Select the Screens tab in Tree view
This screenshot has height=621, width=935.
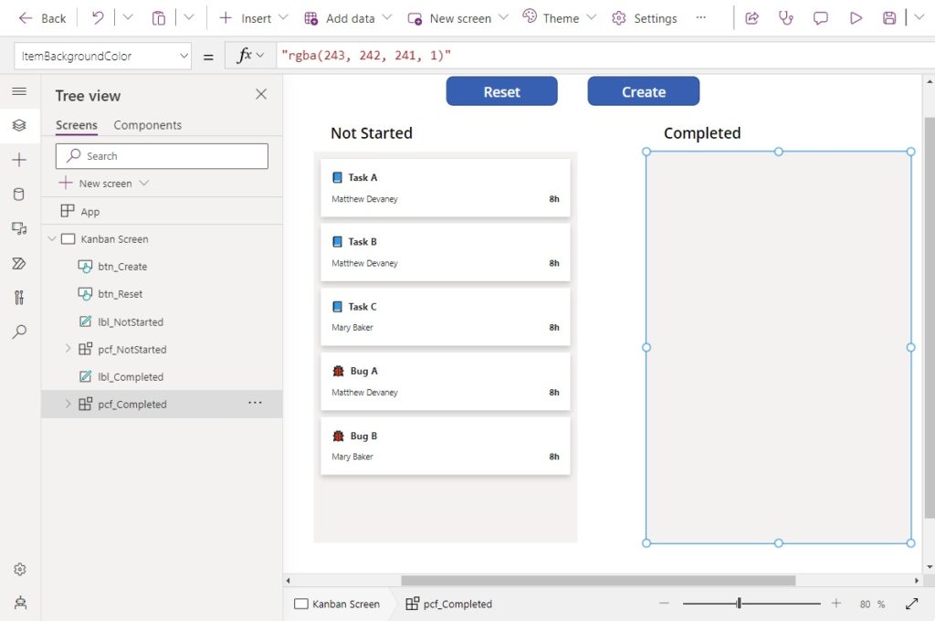(x=76, y=125)
